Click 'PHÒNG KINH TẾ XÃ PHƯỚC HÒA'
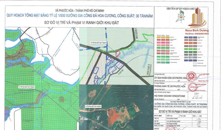Screen dimensions: 221x130 tap(170, 86)
